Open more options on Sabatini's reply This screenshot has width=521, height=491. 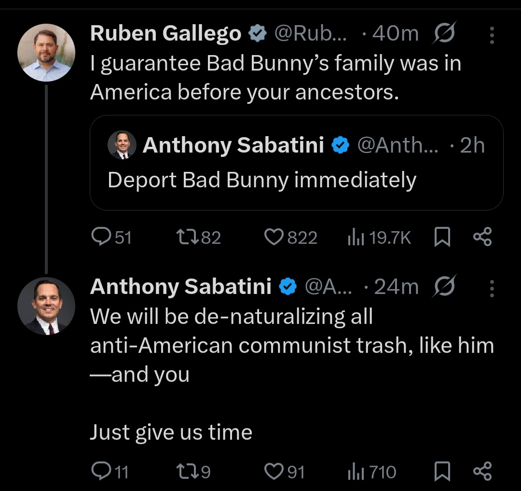coord(492,288)
